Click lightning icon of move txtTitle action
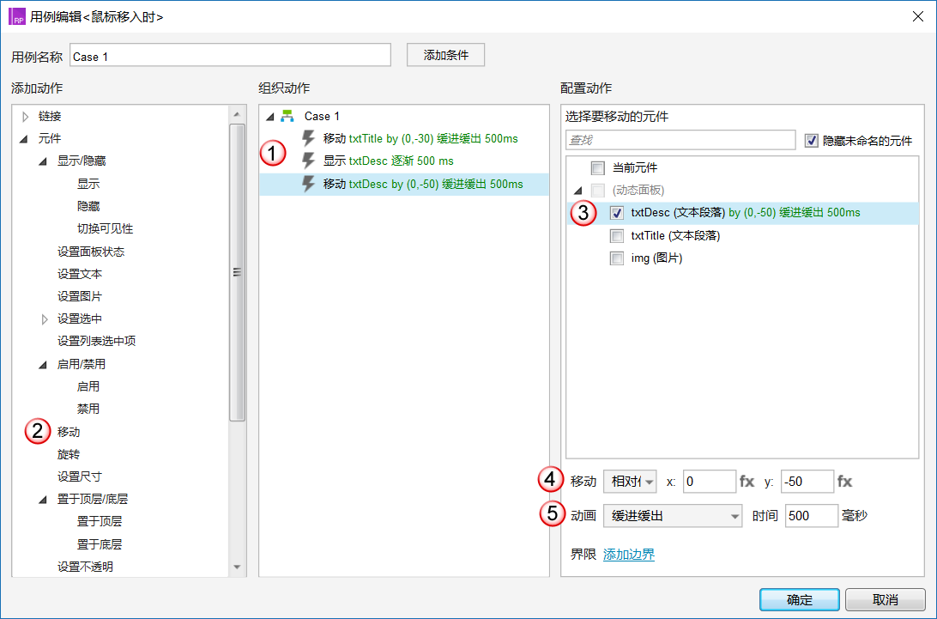Image resolution: width=937 pixels, height=619 pixels. click(x=308, y=138)
